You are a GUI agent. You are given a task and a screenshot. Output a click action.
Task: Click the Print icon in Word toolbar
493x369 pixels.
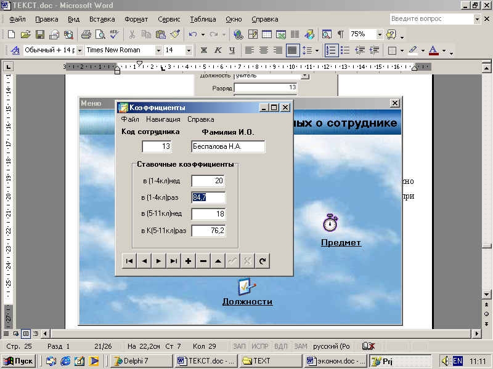pos(86,34)
